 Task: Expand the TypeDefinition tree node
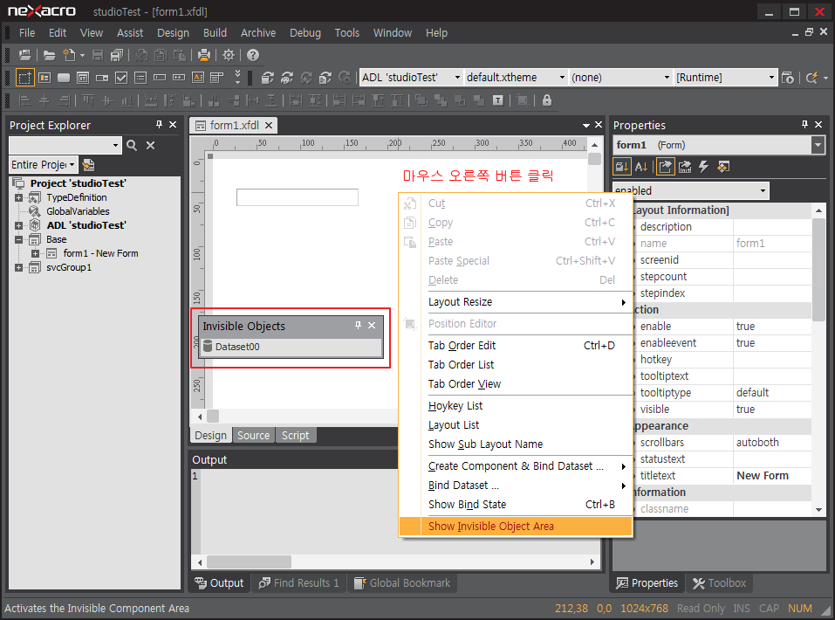[x=19, y=197]
